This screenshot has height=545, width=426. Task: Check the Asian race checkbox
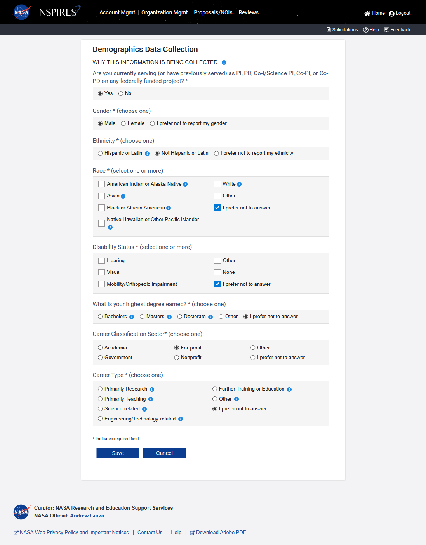click(102, 196)
